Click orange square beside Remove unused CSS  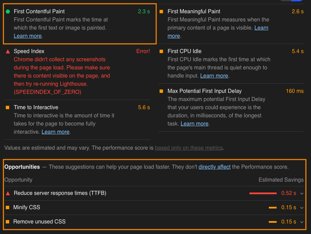[x=8, y=222]
